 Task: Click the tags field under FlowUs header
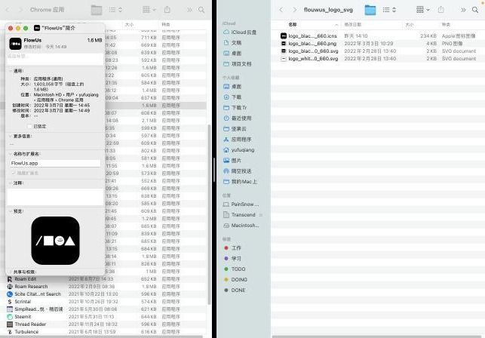(55, 59)
